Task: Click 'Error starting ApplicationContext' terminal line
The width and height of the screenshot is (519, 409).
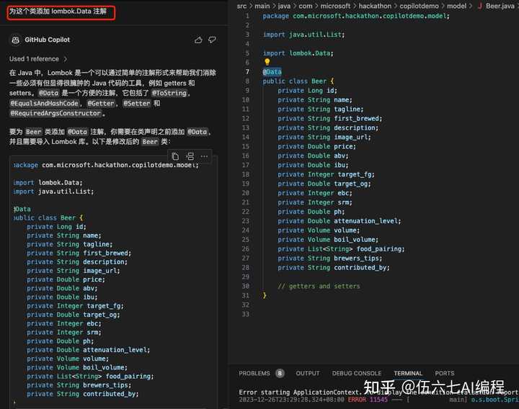Action: [x=300, y=392]
